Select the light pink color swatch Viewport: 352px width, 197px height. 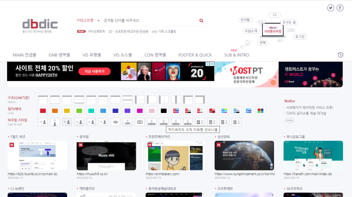point(152,111)
